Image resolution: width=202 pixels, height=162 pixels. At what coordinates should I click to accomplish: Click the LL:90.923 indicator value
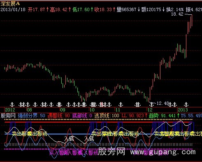pyautogui.click(x=132, y=116)
